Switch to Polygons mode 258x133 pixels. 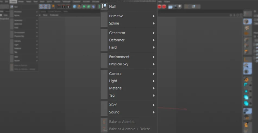point(246,52)
